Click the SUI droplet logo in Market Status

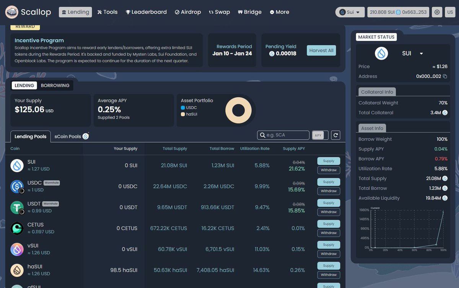pyautogui.click(x=381, y=54)
